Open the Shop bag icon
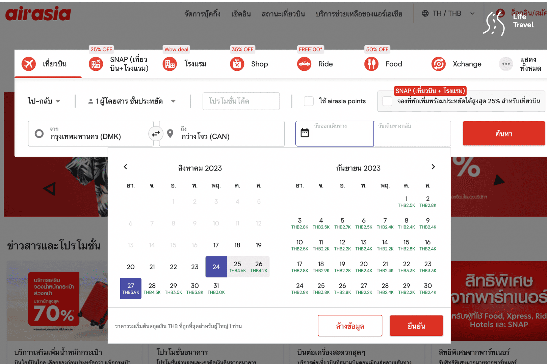This screenshot has height=364, width=547. coord(237,64)
